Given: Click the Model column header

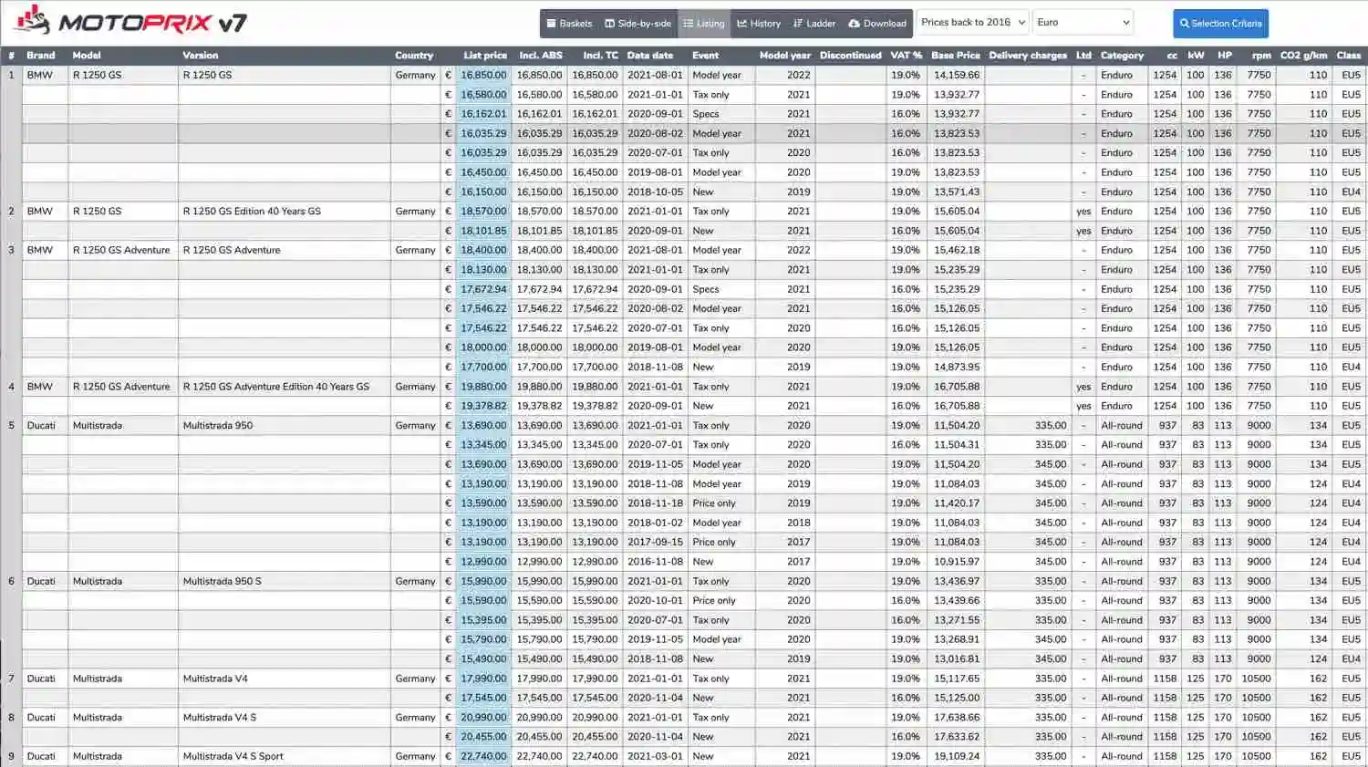Looking at the screenshot, I should pyautogui.click(x=87, y=56).
